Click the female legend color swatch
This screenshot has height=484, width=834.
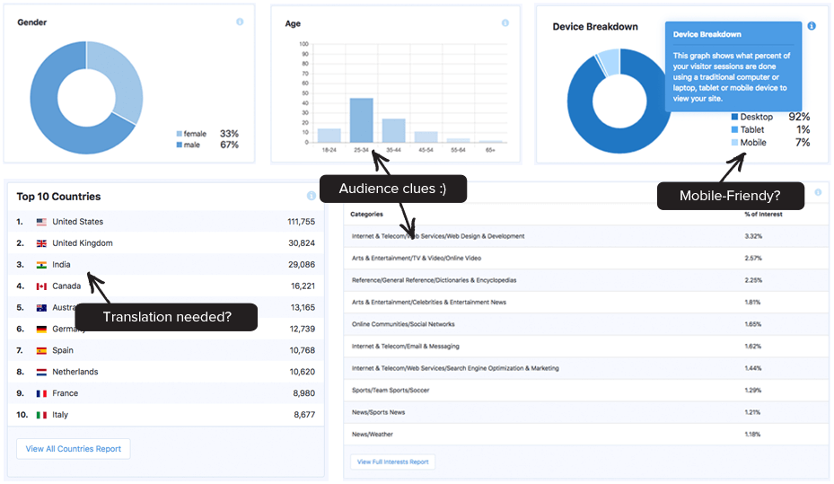(180, 134)
